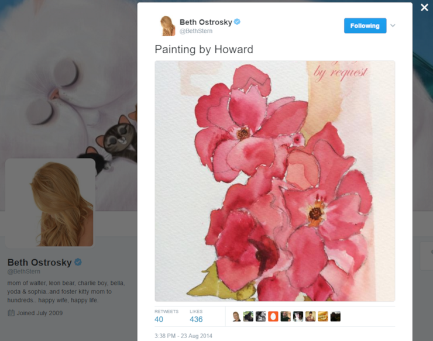The height and width of the screenshot is (341, 433).
Task: Click the calendar icon beside Joined July 2009
Action: tap(11, 313)
